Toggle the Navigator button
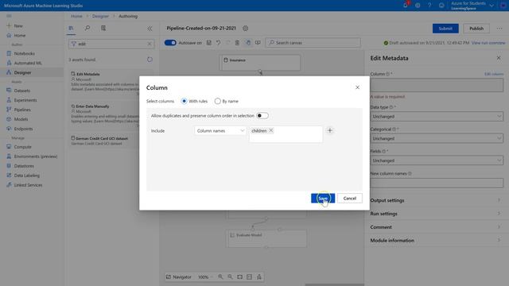 [x=178, y=277]
